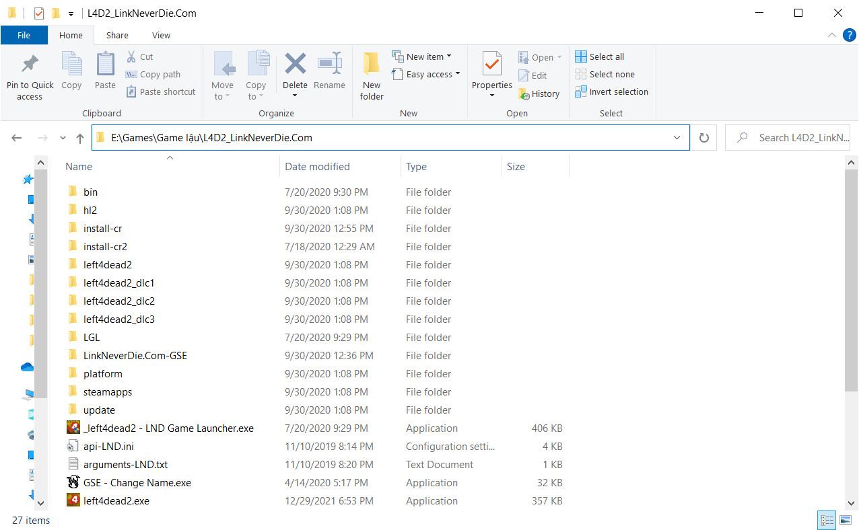Click the Delete red X icon
Image resolution: width=859 pixels, height=530 pixels.
pyautogui.click(x=295, y=64)
